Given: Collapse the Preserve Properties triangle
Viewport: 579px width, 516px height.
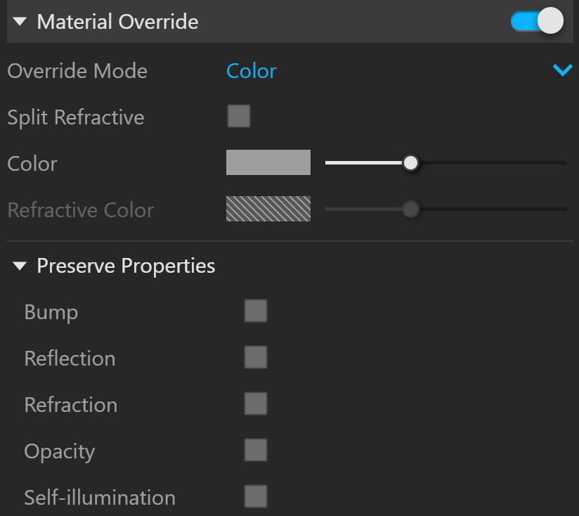Looking at the screenshot, I should pos(20,266).
